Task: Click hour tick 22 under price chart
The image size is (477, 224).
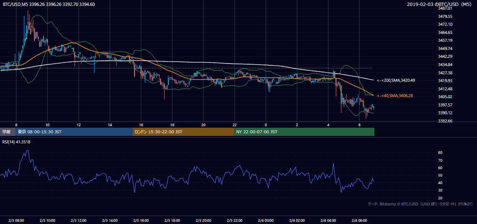Action: 234,125
